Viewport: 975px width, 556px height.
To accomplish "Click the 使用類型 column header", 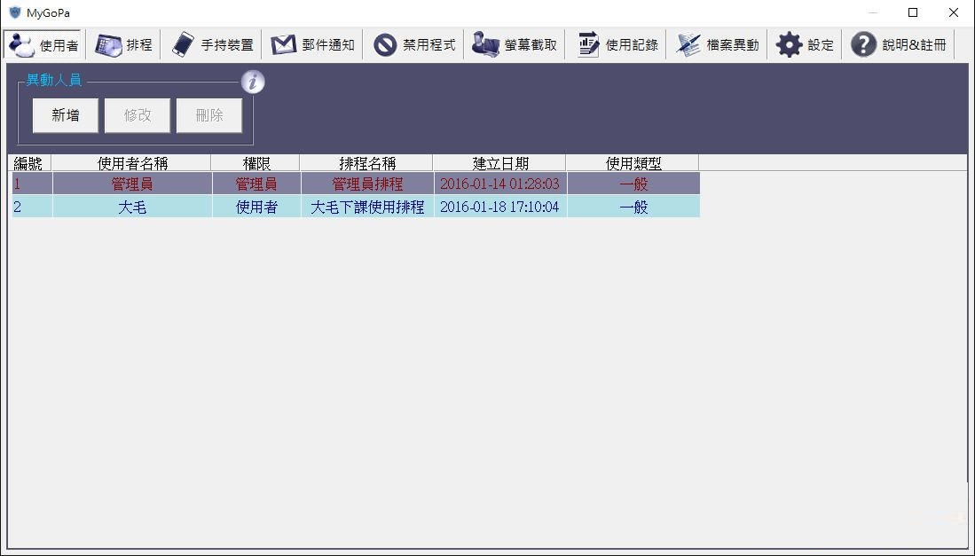I will (633, 163).
